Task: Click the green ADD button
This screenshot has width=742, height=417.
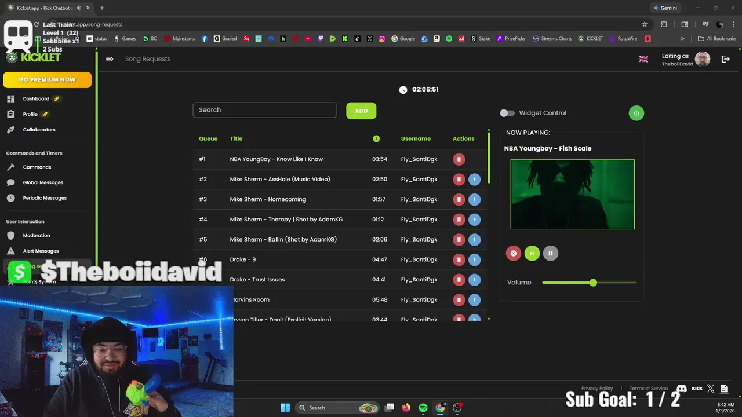Action: coord(361,111)
